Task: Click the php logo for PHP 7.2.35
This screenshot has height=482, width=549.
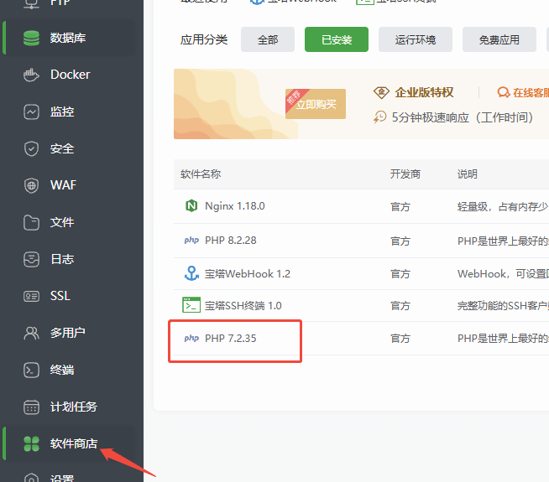Action: click(191, 338)
